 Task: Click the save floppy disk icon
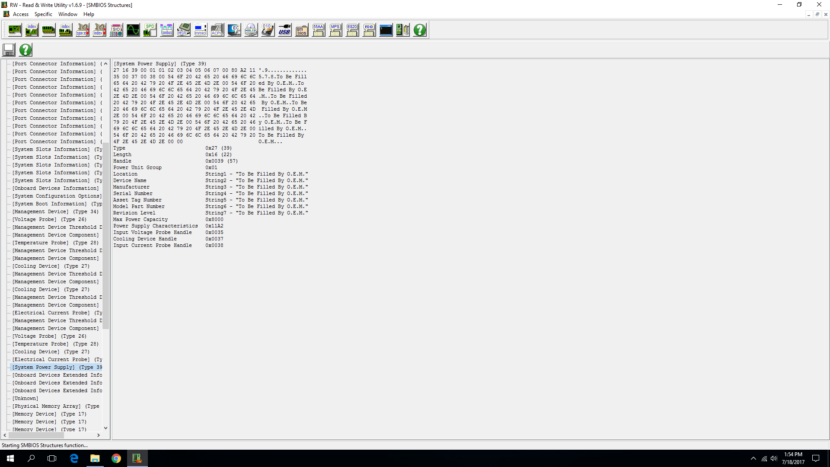[x=9, y=50]
